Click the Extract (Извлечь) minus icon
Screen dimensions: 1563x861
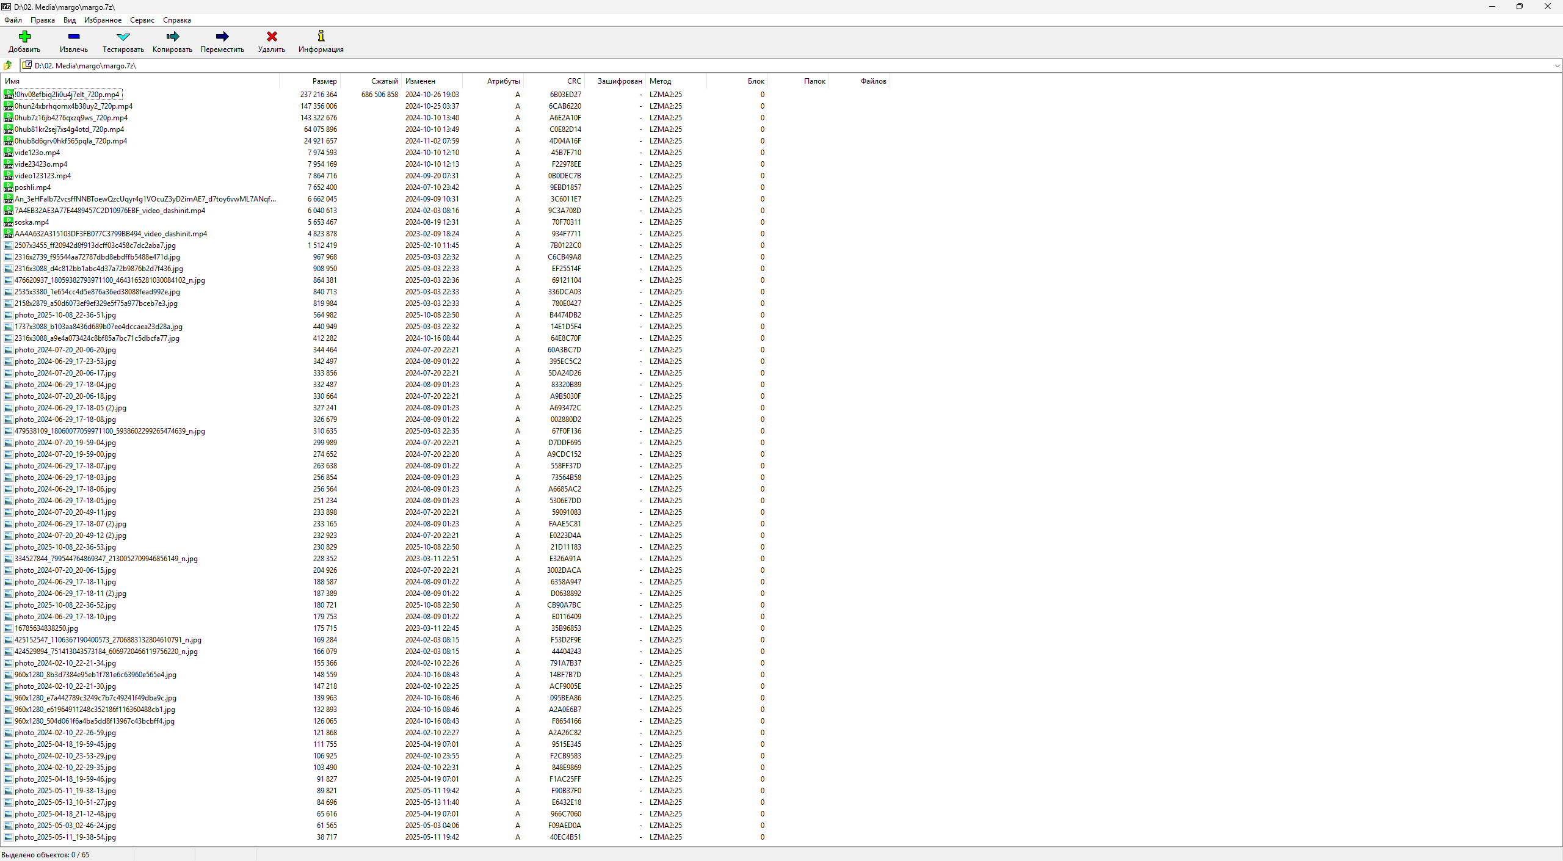74,37
